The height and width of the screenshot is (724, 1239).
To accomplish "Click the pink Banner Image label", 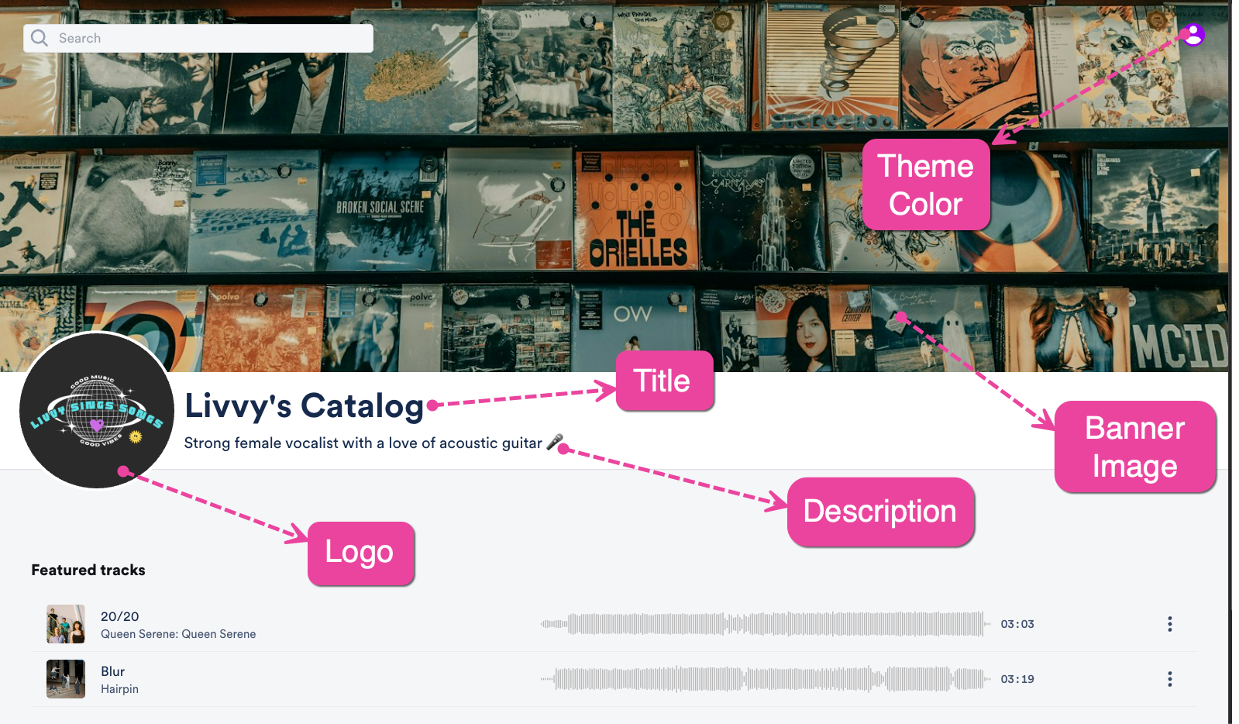I will pyautogui.click(x=1135, y=446).
